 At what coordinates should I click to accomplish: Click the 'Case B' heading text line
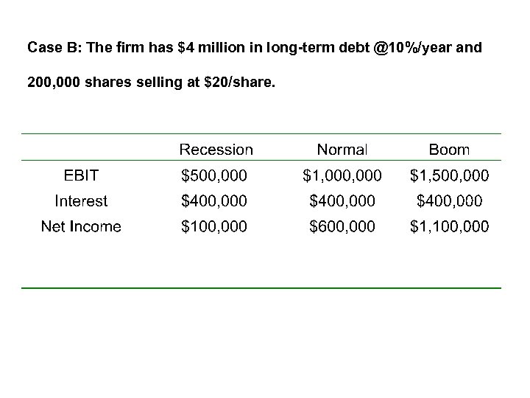coord(254,49)
